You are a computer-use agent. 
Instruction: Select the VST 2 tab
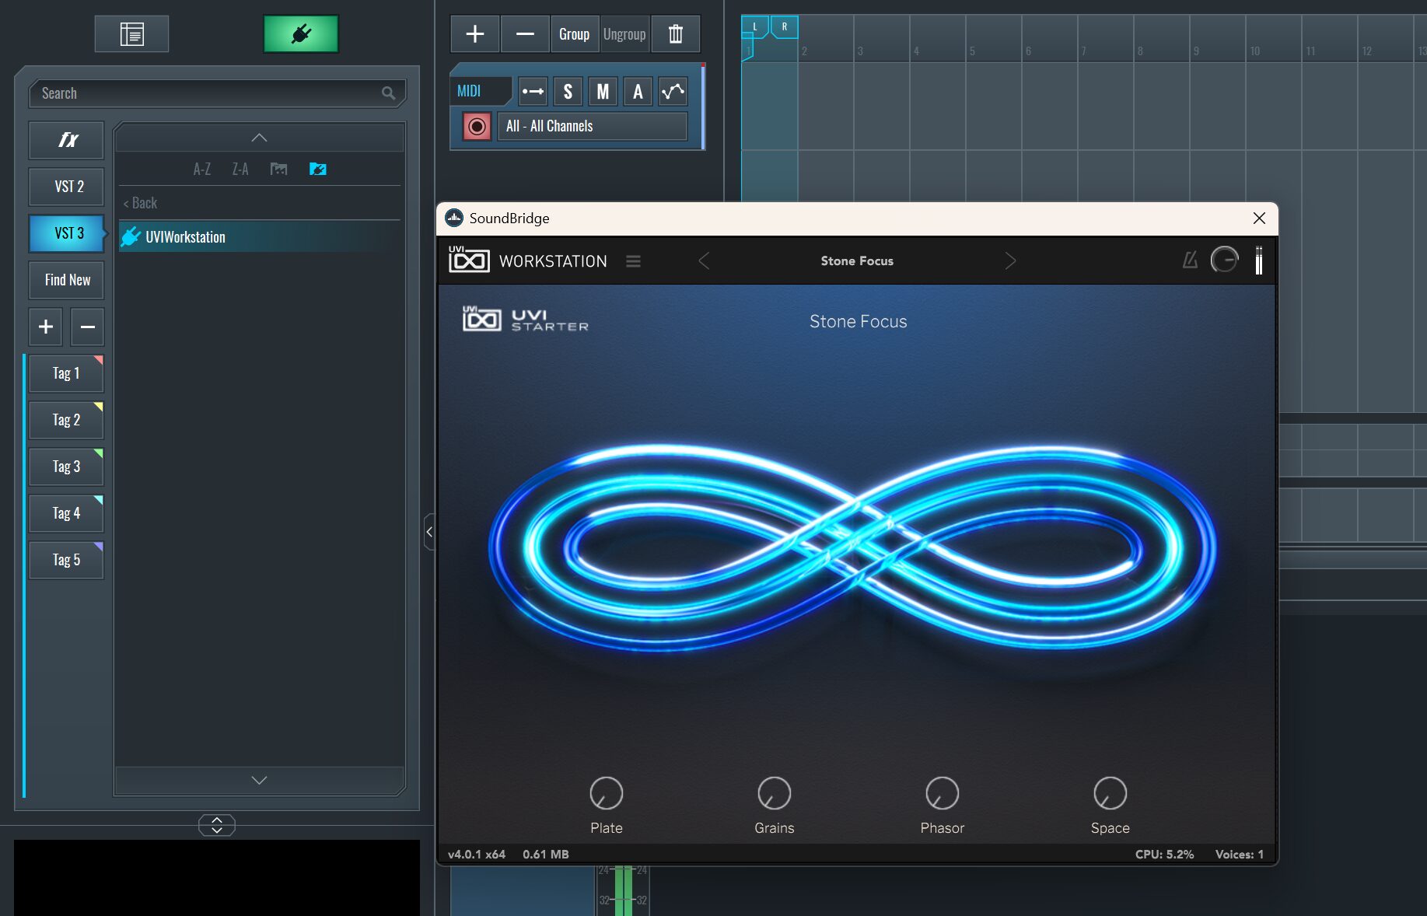pyautogui.click(x=67, y=187)
